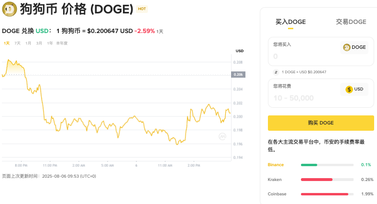
Task: Click the -2.59% price change text
Action: (144, 31)
